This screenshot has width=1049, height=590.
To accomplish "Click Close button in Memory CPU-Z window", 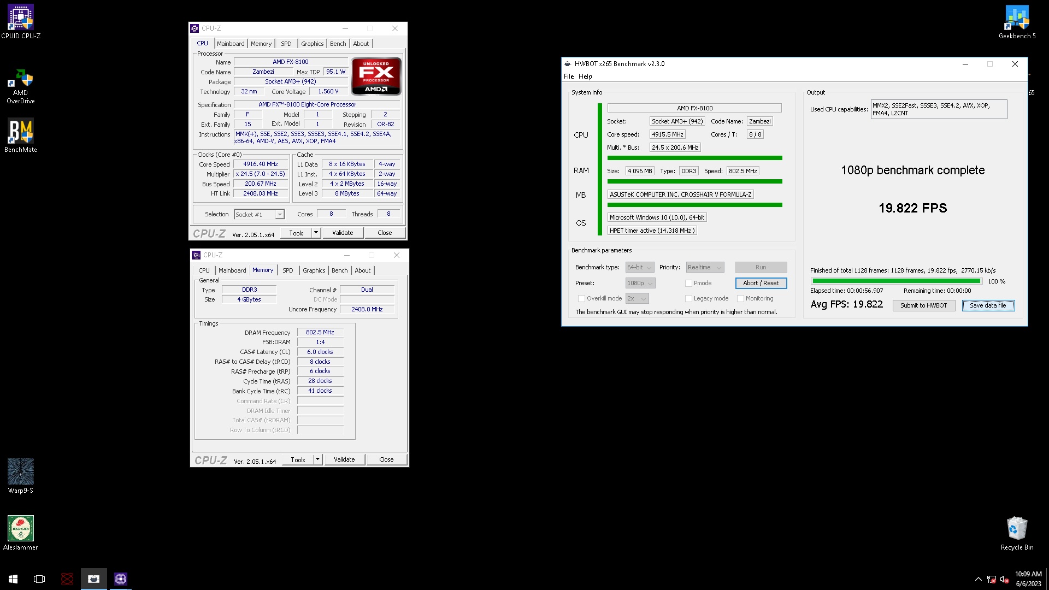I will tap(386, 459).
